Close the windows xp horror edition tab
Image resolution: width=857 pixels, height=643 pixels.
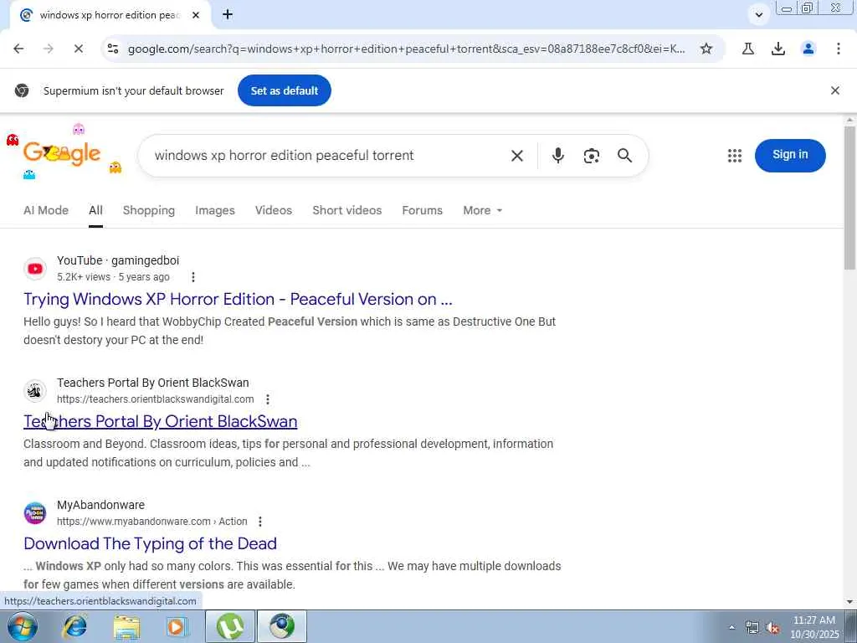point(196,15)
